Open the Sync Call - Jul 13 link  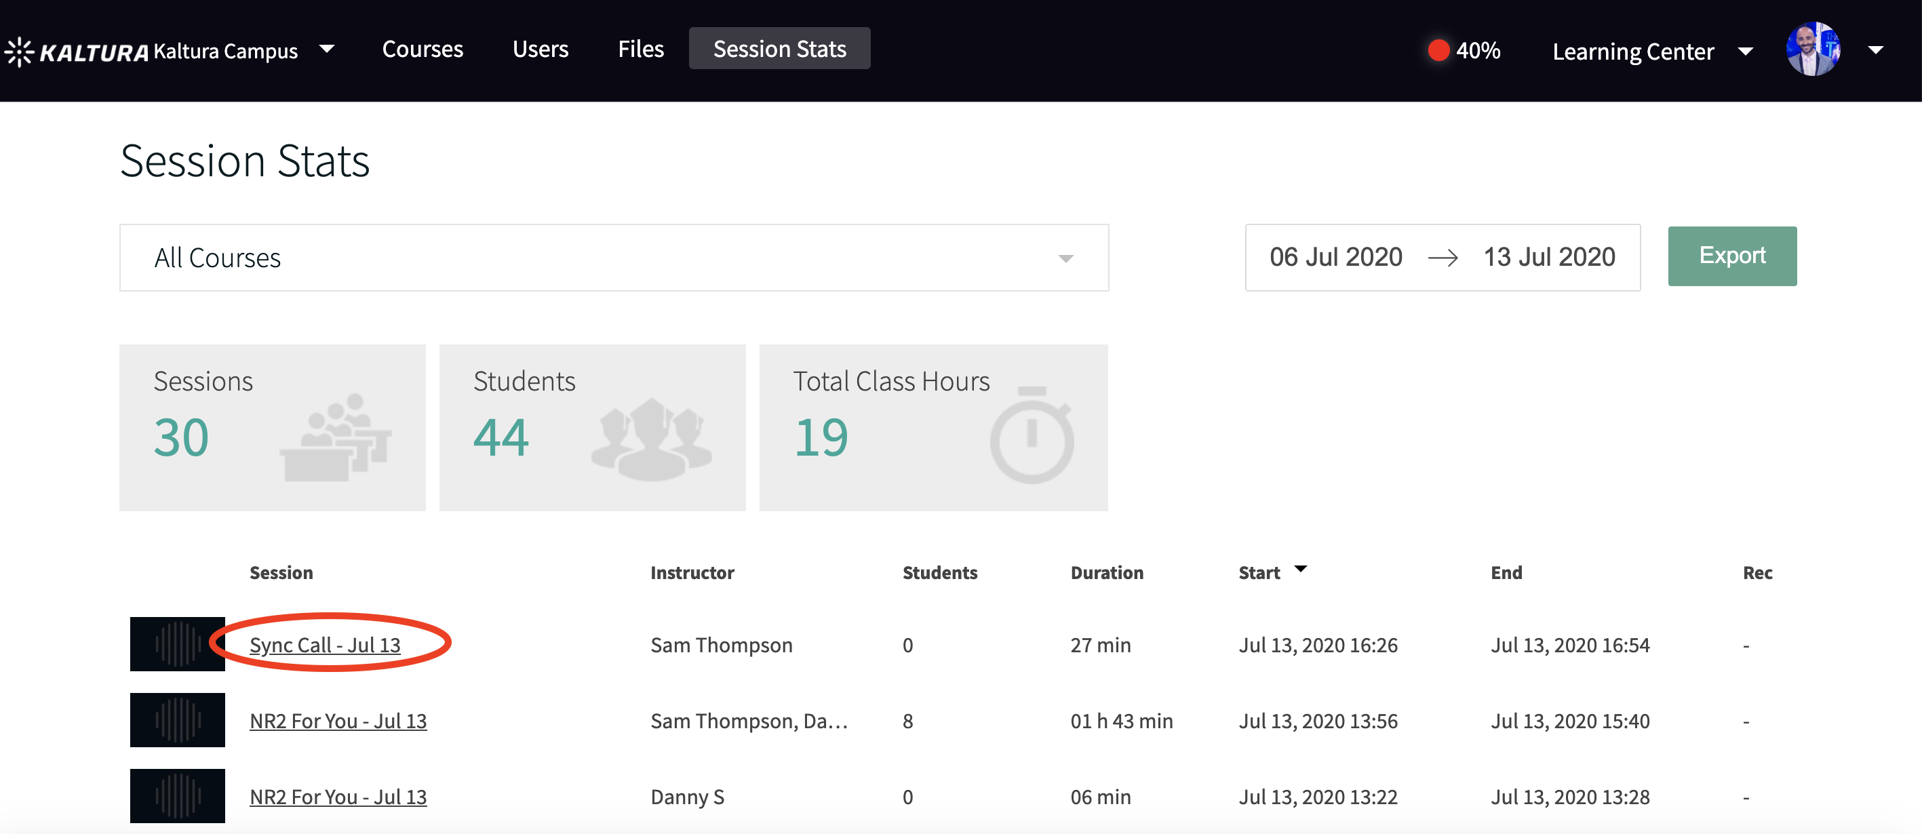click(325, 645)
